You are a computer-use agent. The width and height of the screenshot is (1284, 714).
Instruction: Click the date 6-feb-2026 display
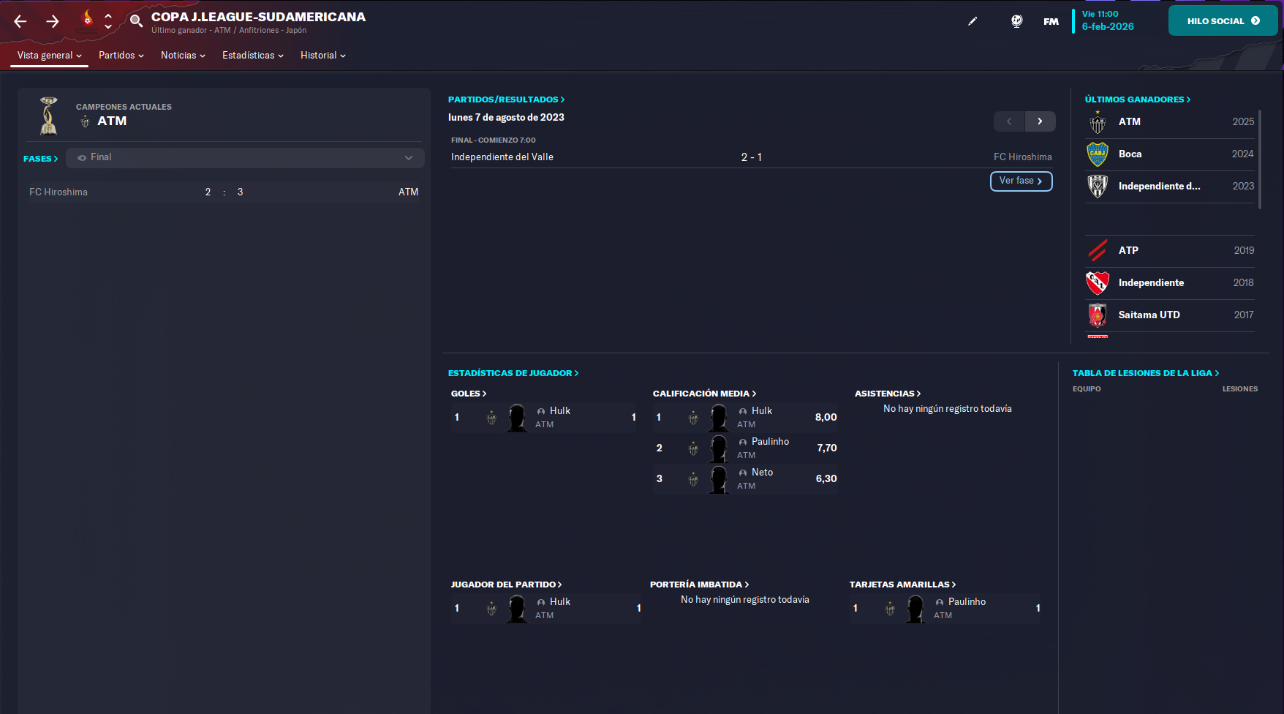1108,26
